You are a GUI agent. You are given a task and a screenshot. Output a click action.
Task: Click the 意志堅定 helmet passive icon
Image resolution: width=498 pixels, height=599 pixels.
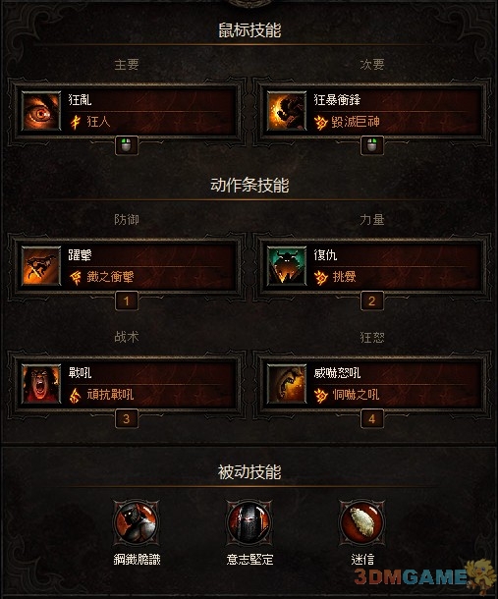point(249,522)
